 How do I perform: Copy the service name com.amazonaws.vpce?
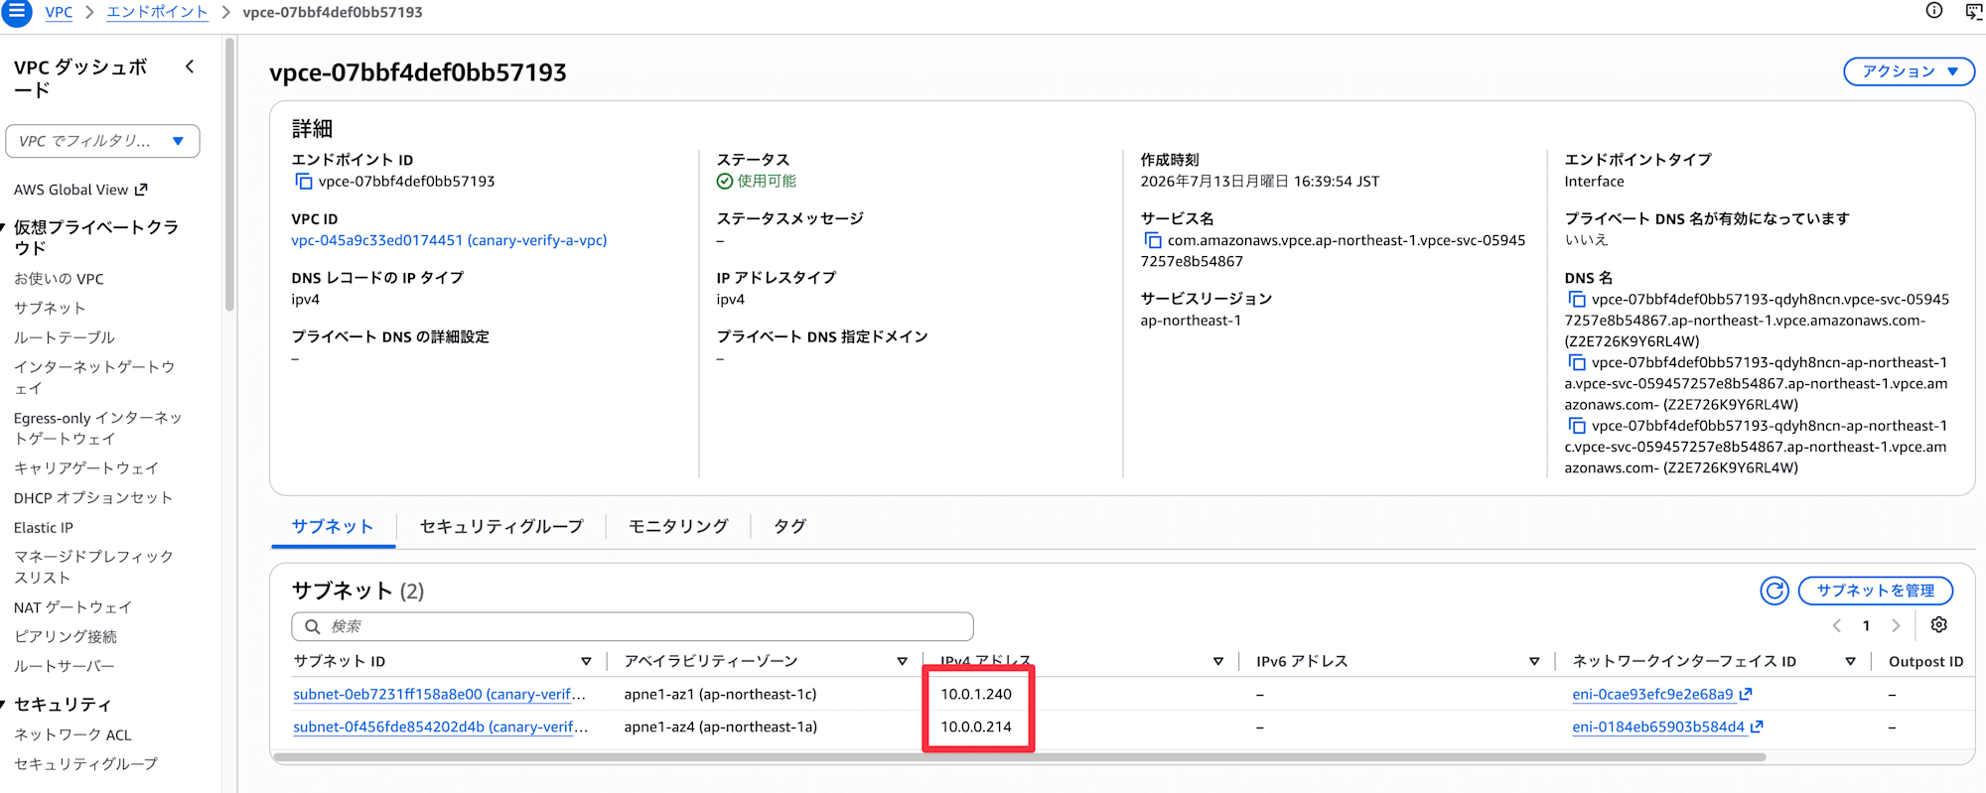tap(1152, 240)
